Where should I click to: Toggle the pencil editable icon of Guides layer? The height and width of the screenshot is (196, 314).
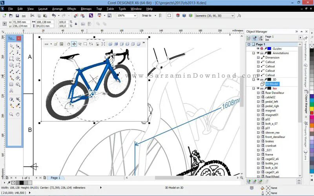pyautogui.click(x=266, y=49)
